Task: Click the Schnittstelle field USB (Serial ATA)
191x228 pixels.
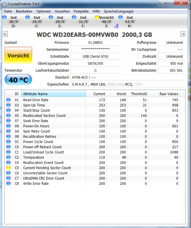Action: pos(95,56)
